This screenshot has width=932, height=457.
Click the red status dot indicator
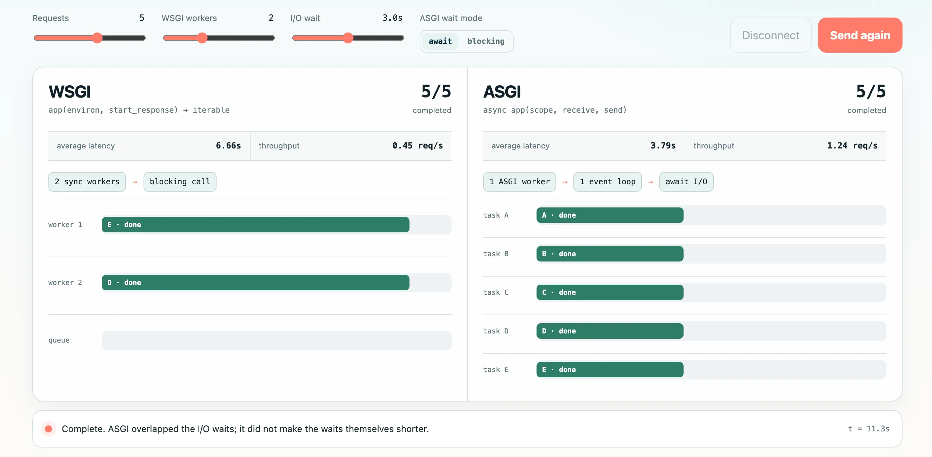click(48, 429)
